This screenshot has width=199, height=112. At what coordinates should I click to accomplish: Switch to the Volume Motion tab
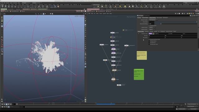point(153,18)
